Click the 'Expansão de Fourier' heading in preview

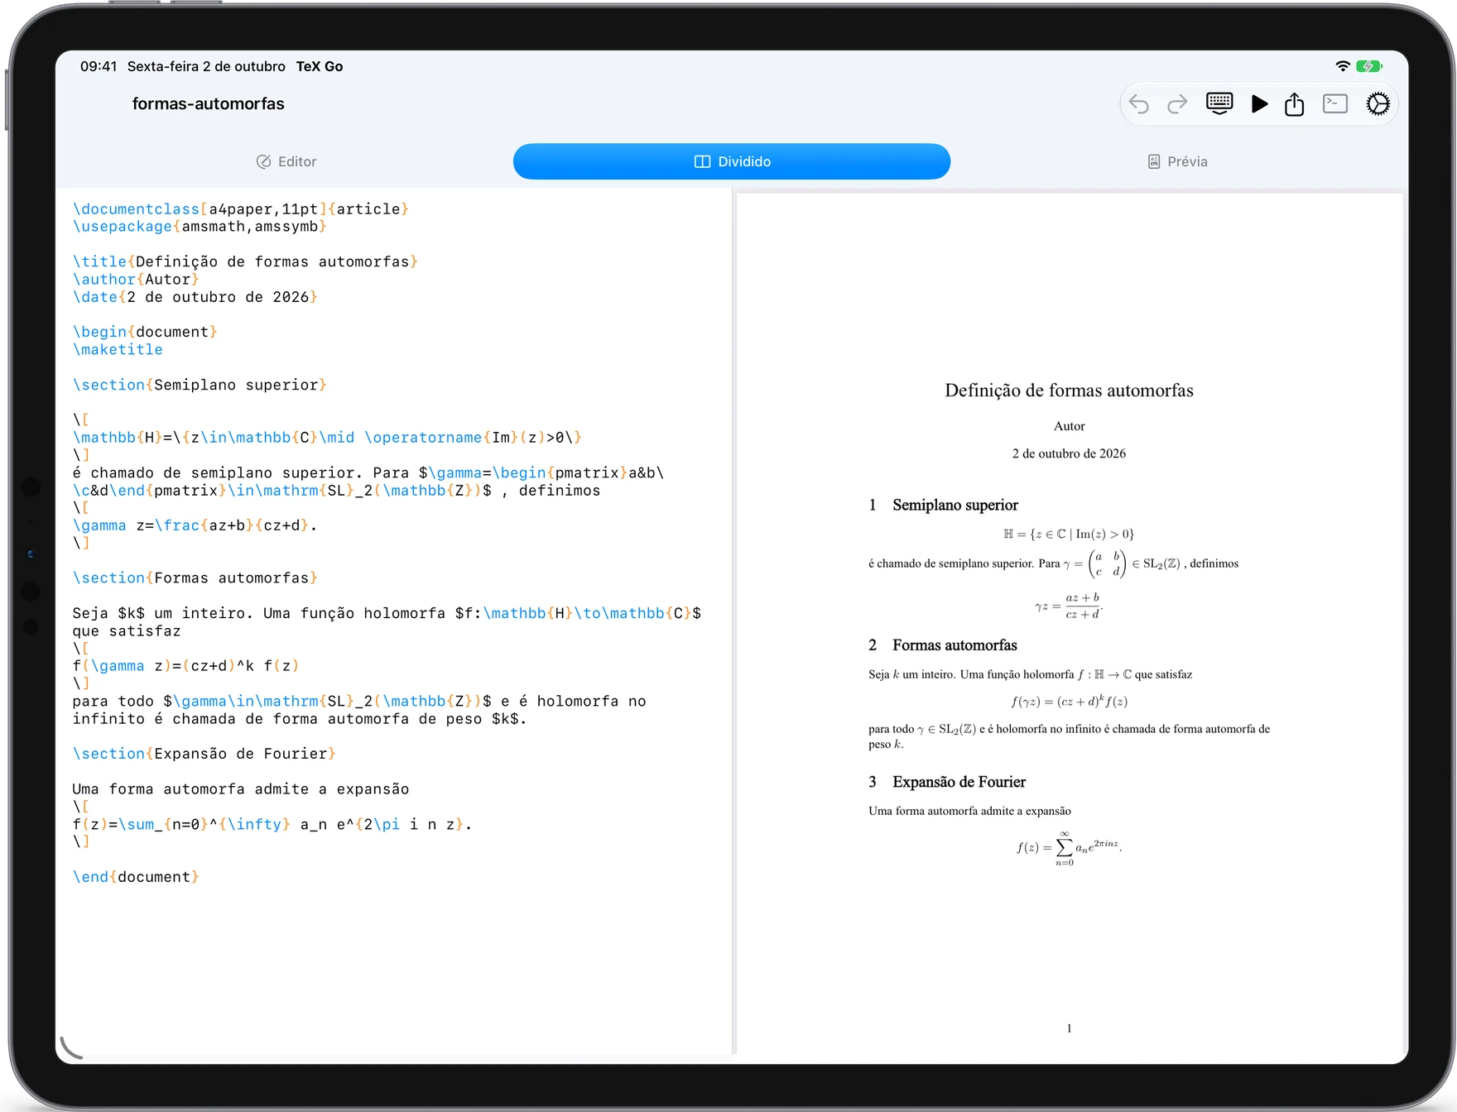(x=959, y=783)
